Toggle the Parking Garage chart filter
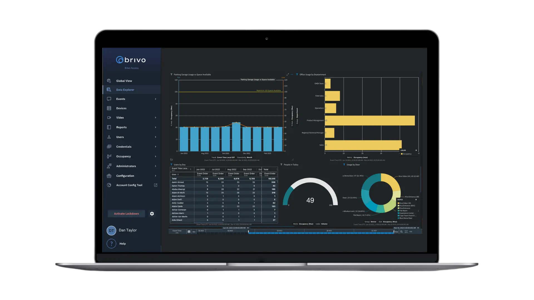The height and width of the screenshot is (300, 534). (171, 74)
